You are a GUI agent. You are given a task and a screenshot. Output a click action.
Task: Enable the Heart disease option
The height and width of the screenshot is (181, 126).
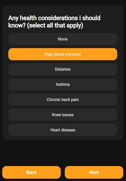[63, 130]
